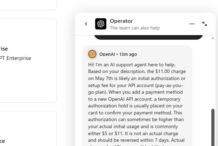The image size is (218, 146).
Task: Click the orange OpenAI avatar in message
Action: coord(92,54)
